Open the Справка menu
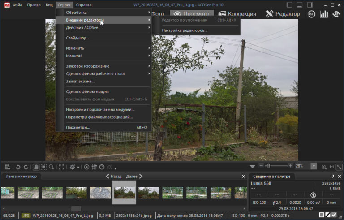This screenshot has height=220, width=344. (x=84, y=5)
